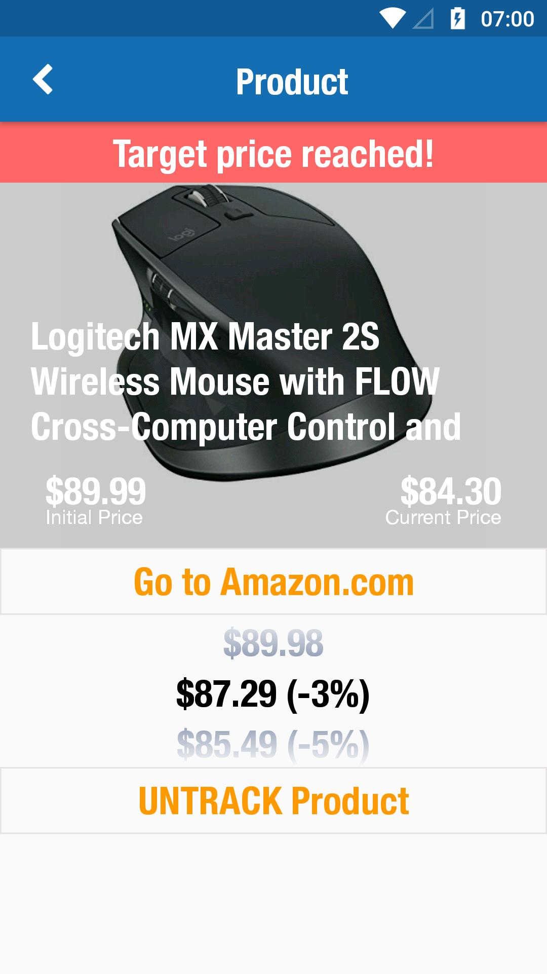The height and width of the screenshot is (974, 547).
Task: Tap the Wi-Fi status icon
Action: point(392,18)
